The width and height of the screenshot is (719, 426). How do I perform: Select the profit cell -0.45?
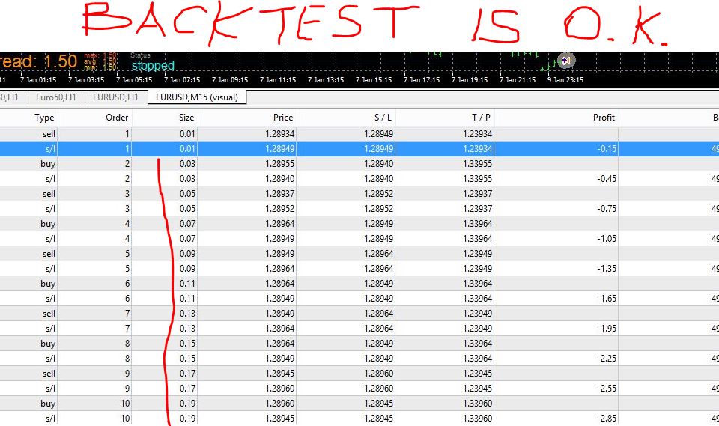pyautogui.click(x=607, y=179)
